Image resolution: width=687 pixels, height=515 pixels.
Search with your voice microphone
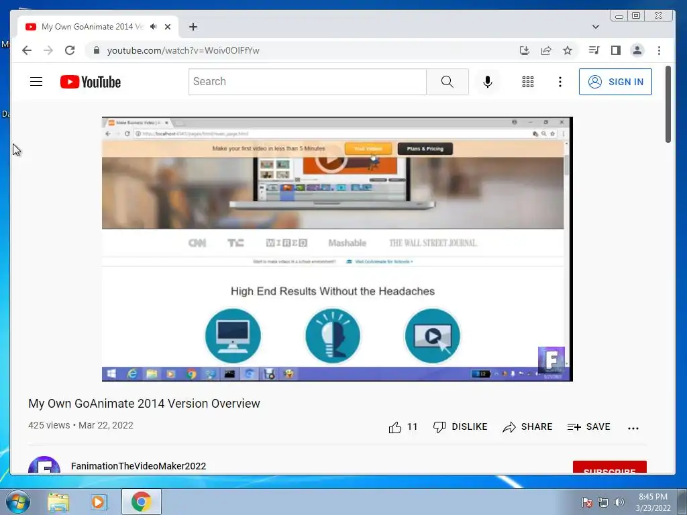click(487, 82)
